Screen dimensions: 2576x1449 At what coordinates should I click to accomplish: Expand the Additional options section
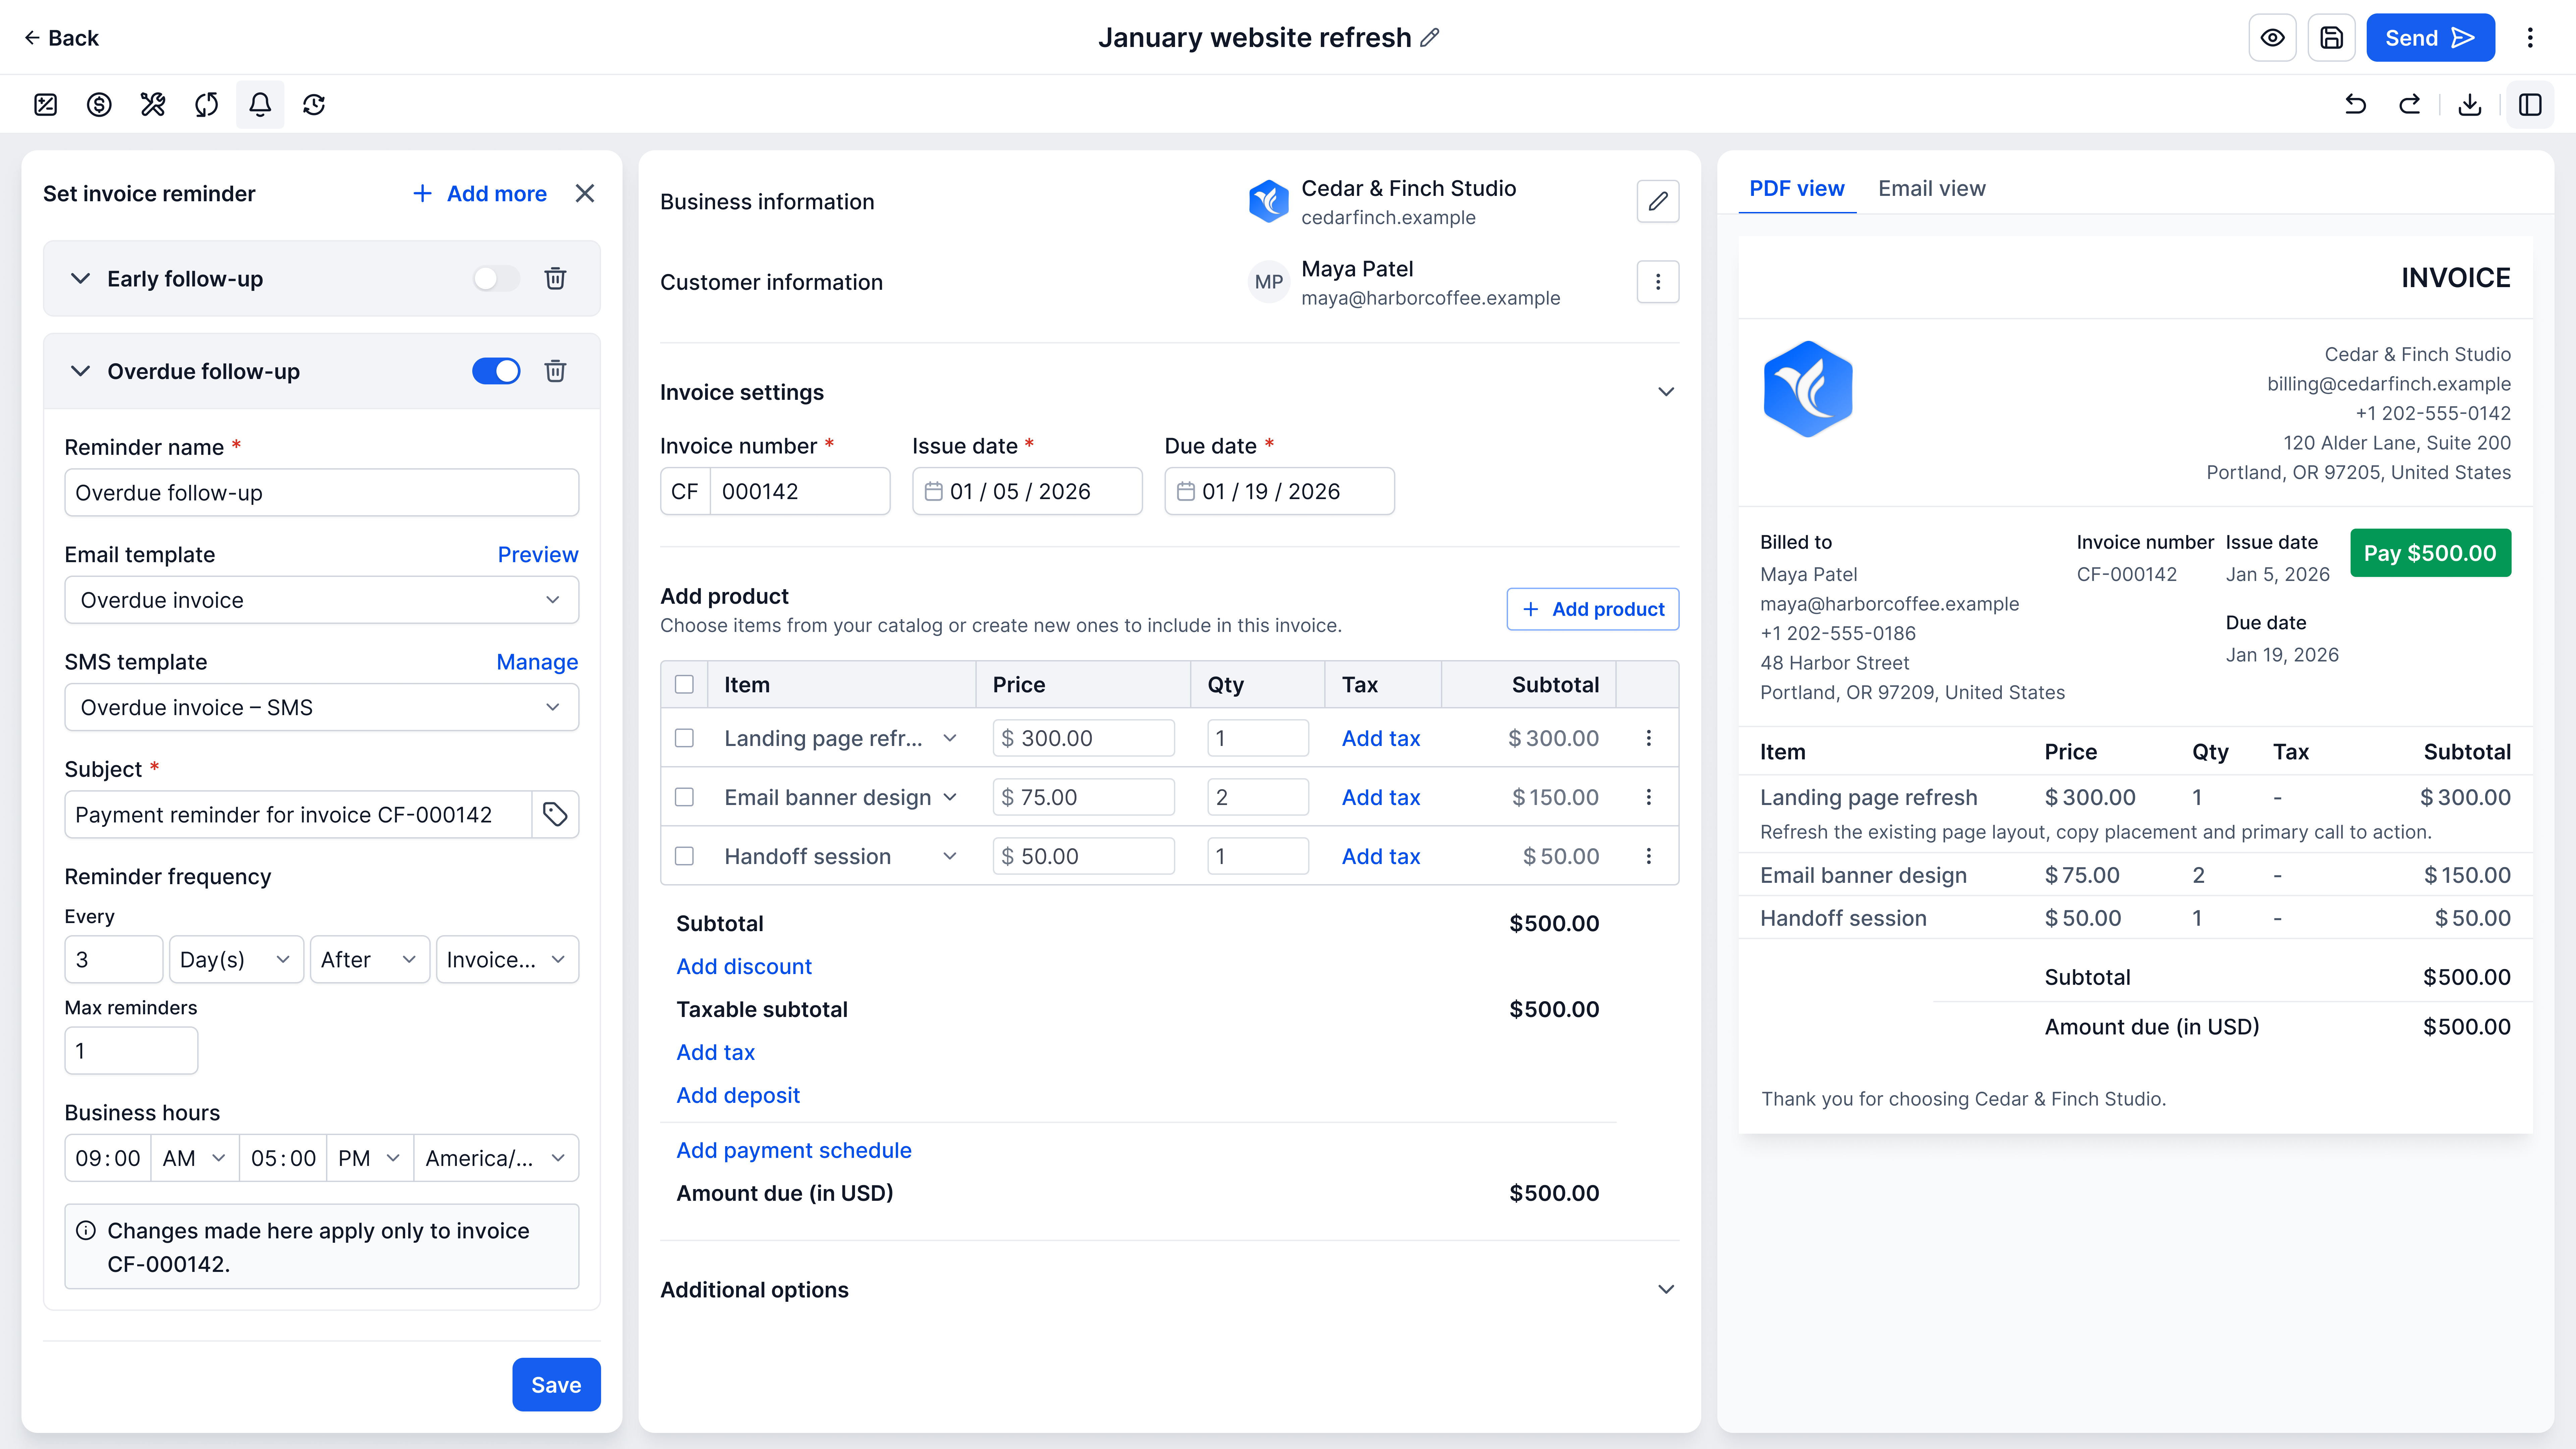[x=1666, y=1290]
